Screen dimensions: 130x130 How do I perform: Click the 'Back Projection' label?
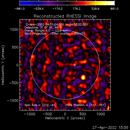pos(35,34)
